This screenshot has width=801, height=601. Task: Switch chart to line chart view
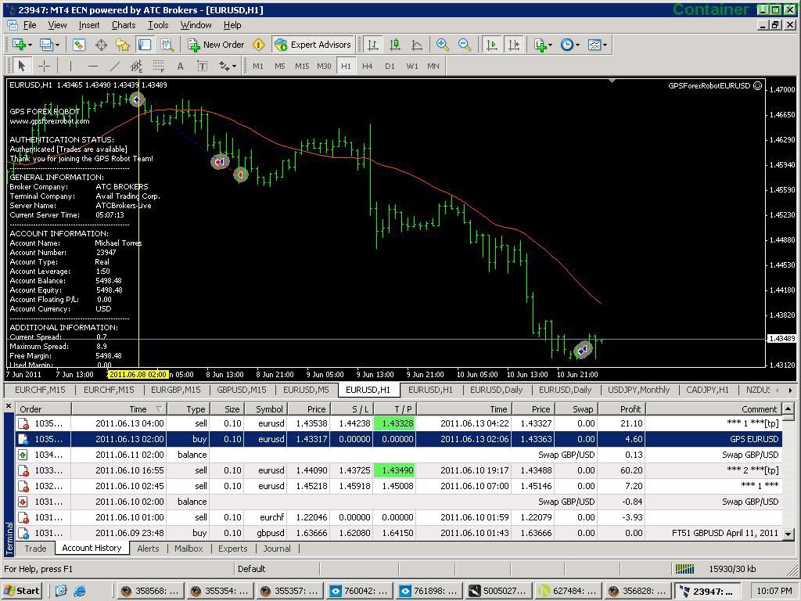point(417,45)
